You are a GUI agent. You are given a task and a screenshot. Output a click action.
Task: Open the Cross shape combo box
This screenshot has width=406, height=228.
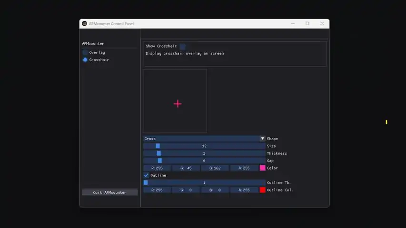click(204, 139)
